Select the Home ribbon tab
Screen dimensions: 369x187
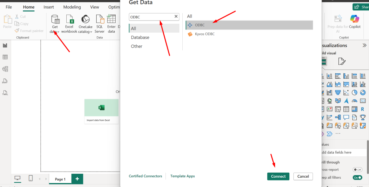29,7
